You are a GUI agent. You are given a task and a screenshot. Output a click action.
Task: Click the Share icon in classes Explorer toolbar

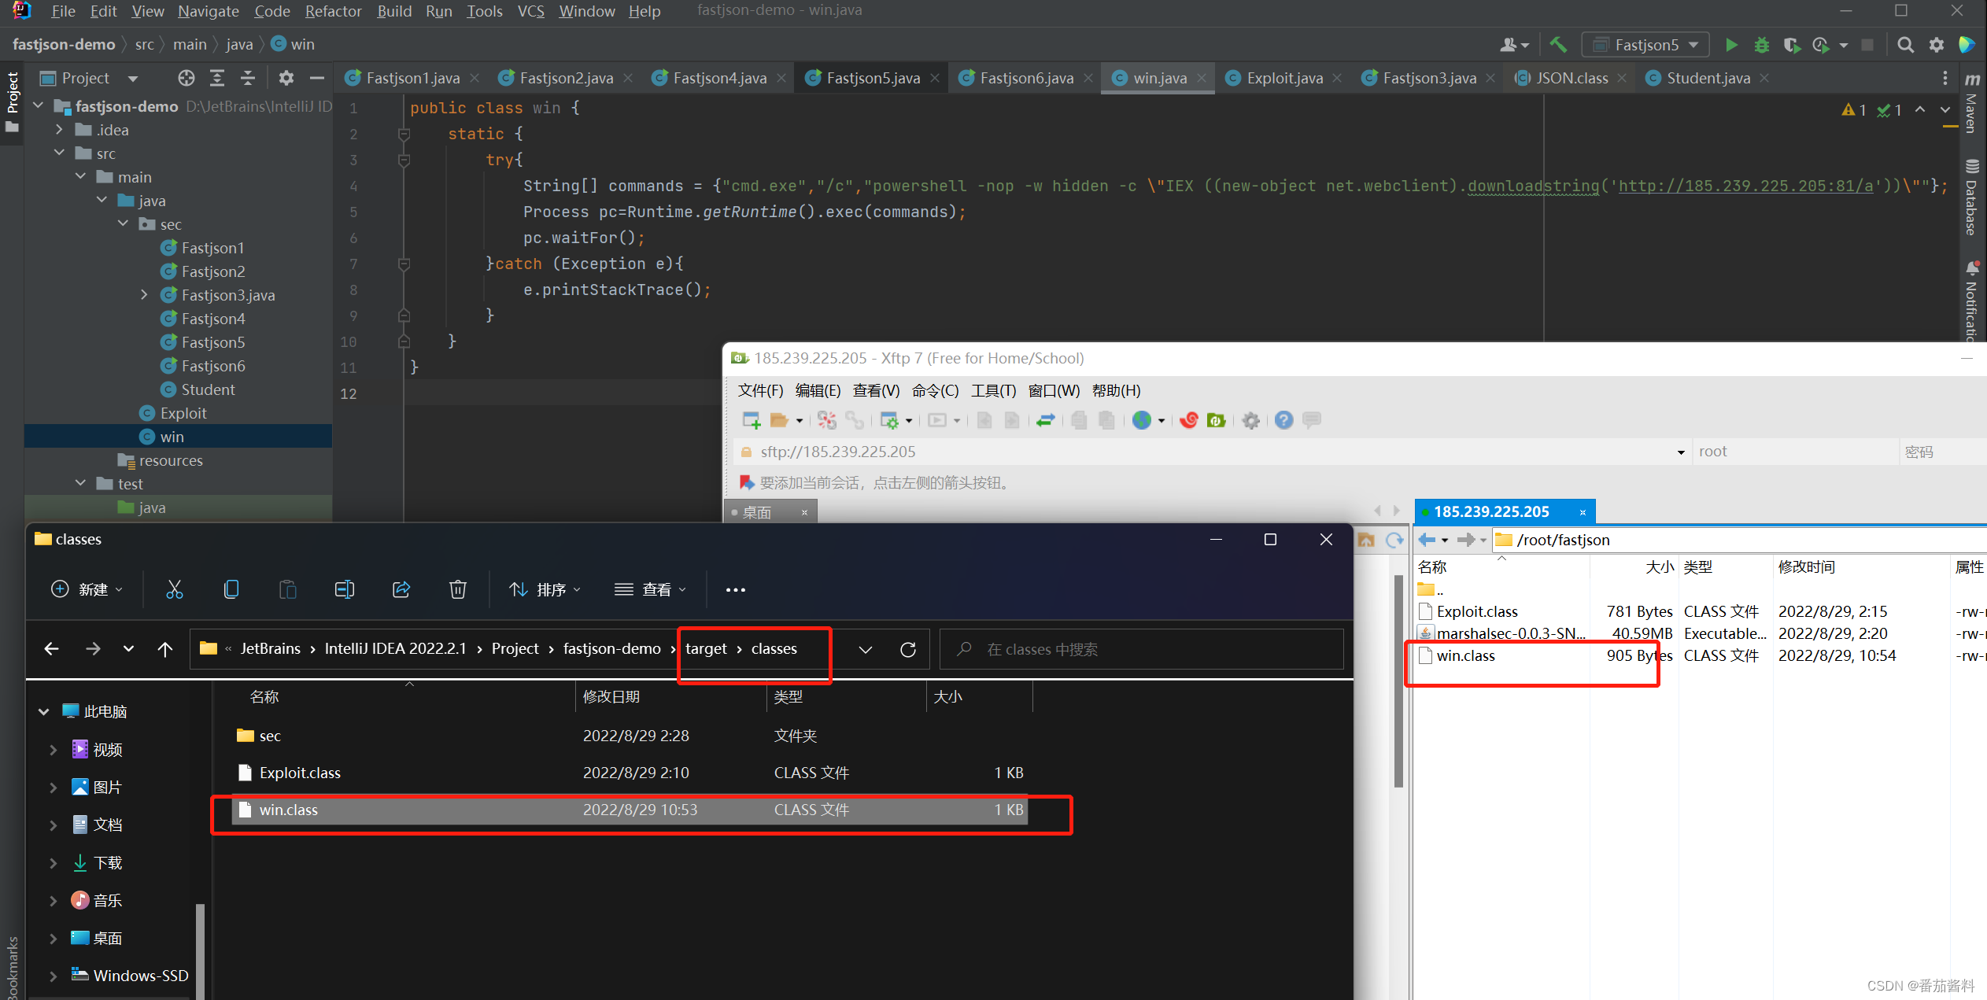pyautogui.click(x=401, y=589)
